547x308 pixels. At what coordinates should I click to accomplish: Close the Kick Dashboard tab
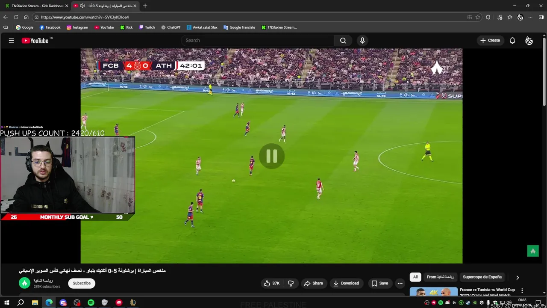tap(67, 6)
